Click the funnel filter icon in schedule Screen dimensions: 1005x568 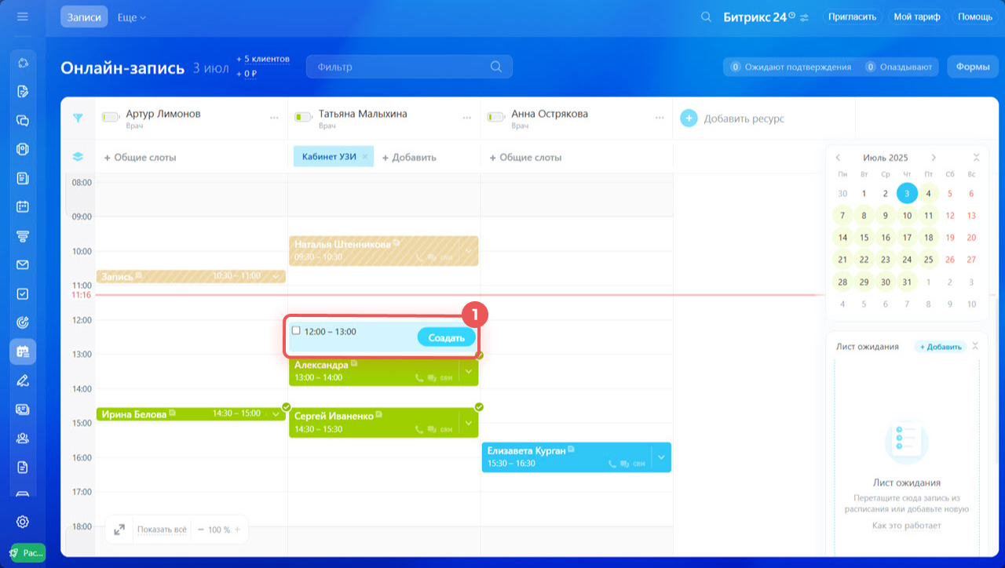78,118
